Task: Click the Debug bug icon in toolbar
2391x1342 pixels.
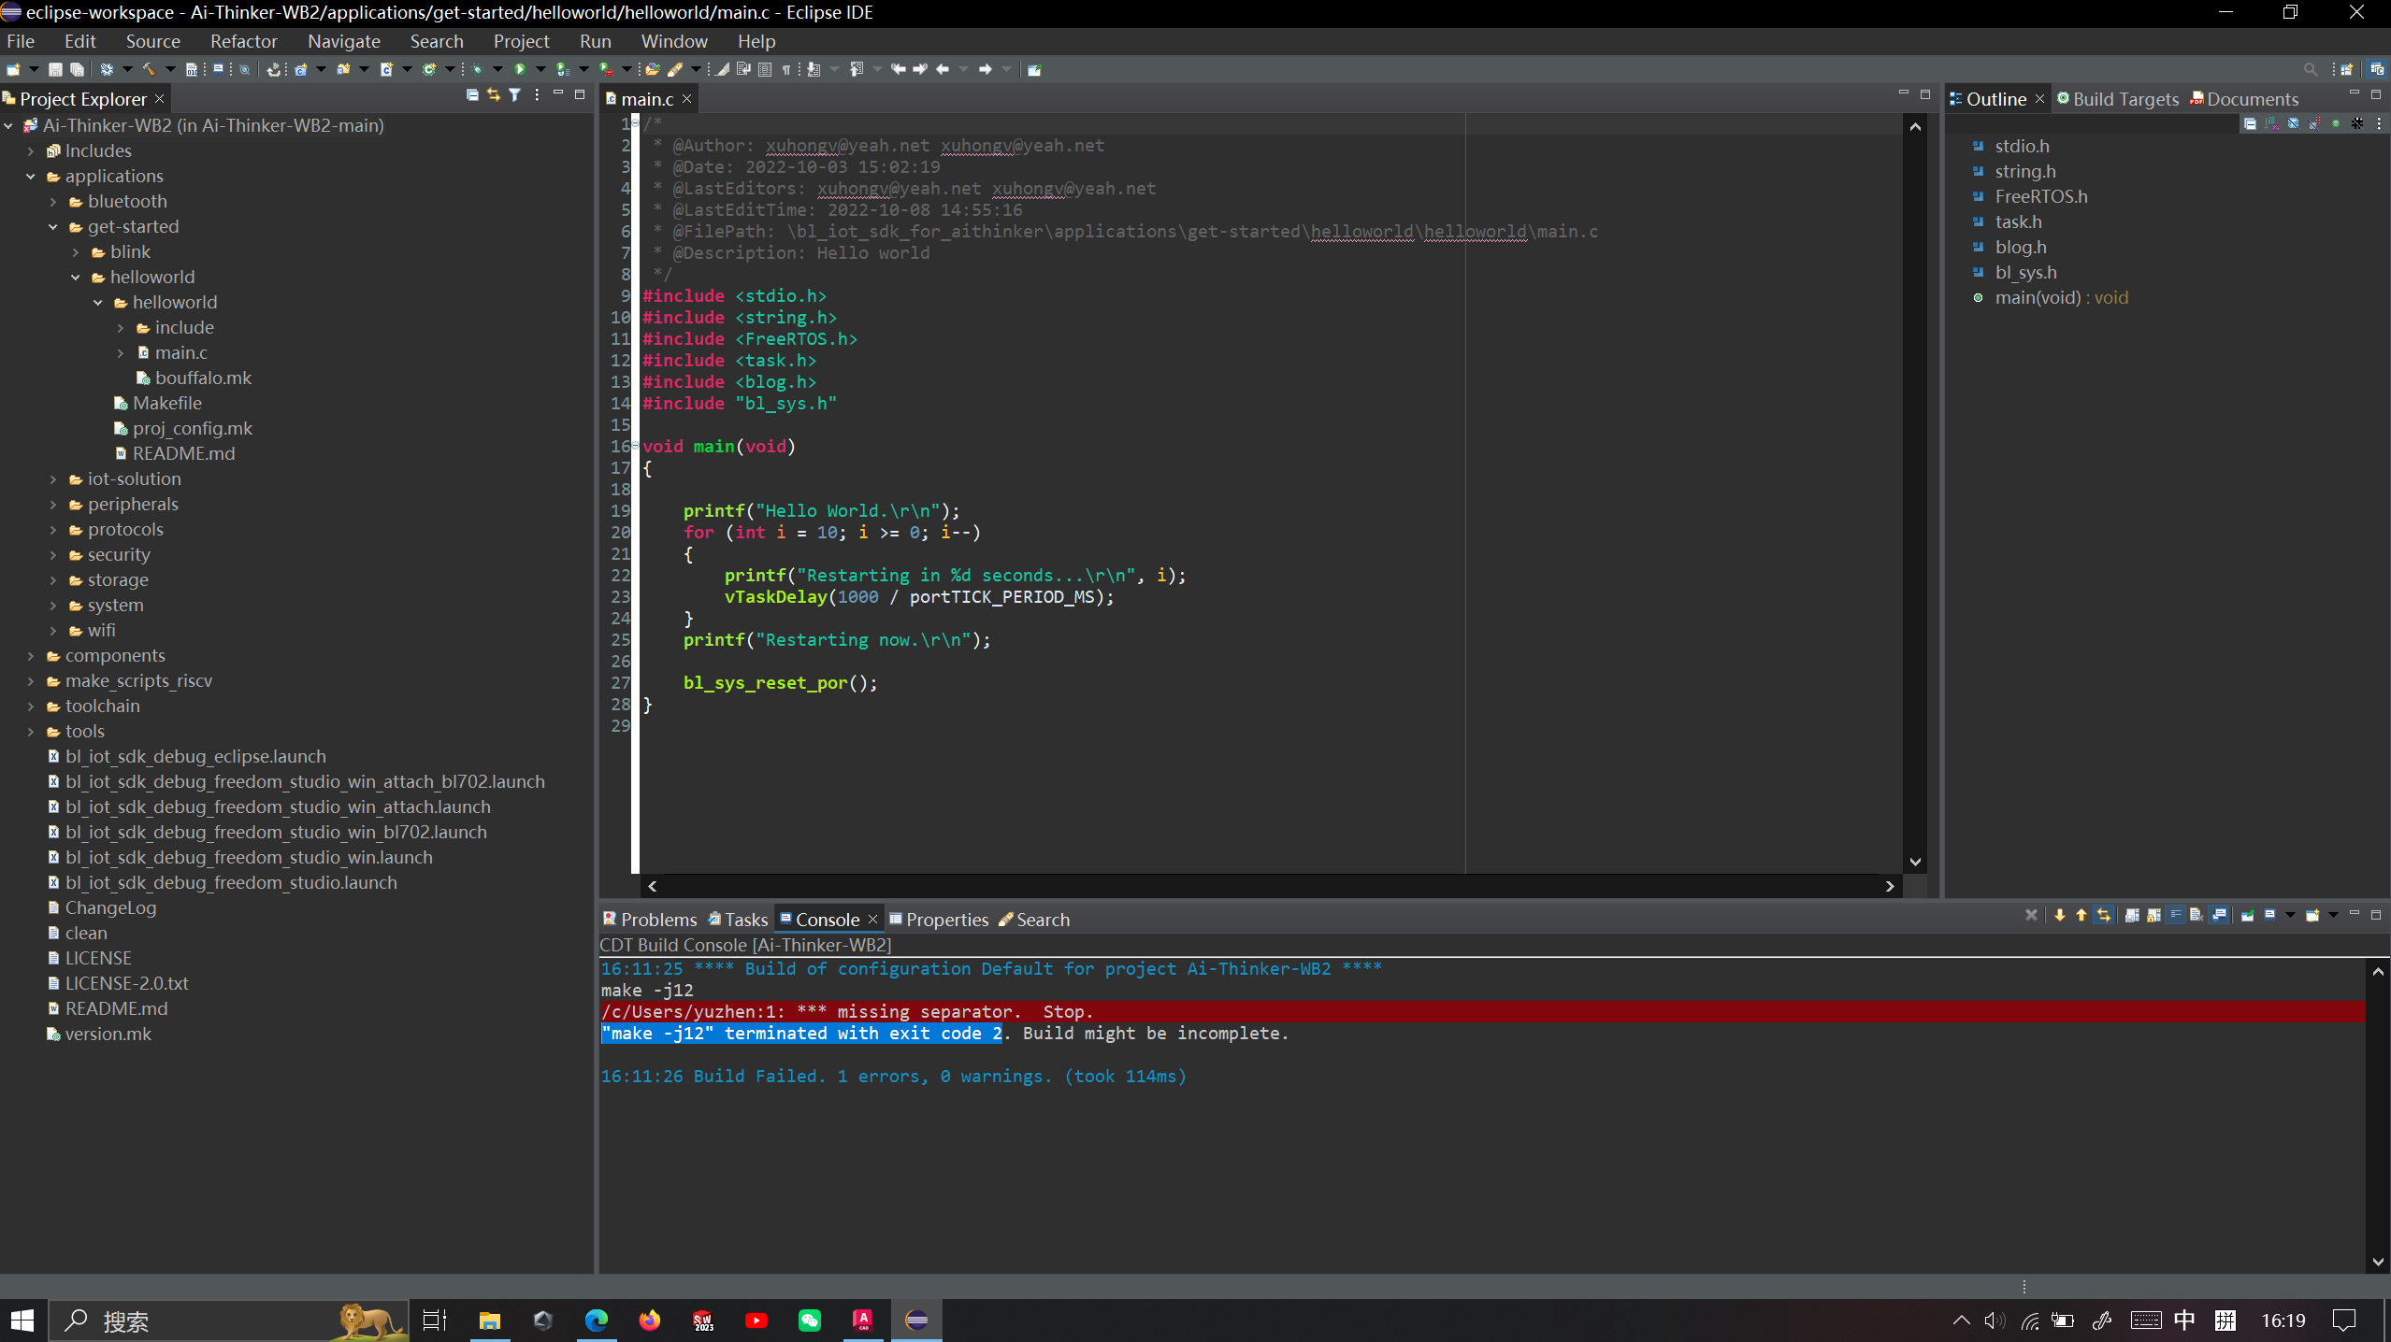Action: click(x=477, y=69)
